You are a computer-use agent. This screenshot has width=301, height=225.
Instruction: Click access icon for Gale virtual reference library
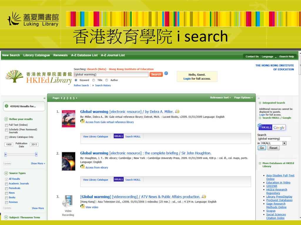82,121
